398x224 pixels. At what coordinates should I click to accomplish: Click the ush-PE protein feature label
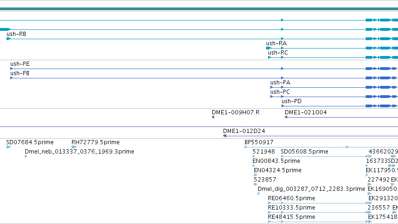20,64
